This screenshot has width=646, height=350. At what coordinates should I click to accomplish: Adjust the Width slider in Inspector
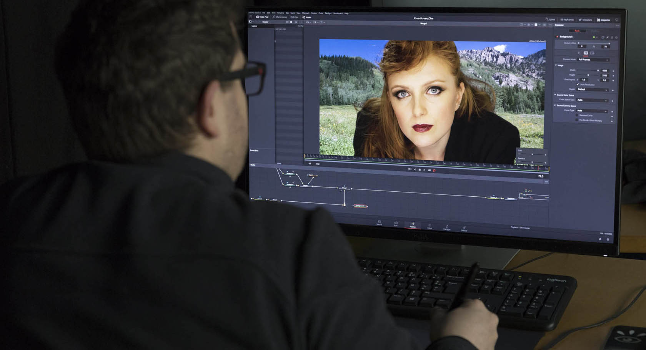(588, 70)
